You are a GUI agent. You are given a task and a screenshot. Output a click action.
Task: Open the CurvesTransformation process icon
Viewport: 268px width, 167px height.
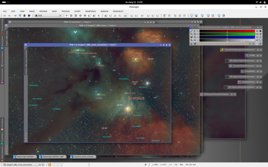pos(230,66)
